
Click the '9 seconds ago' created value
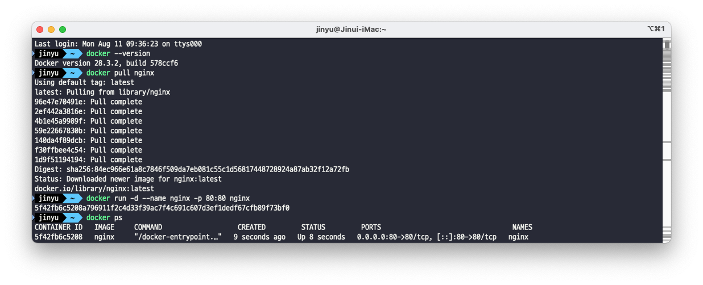pyautogui.click(x=259, y=237)
